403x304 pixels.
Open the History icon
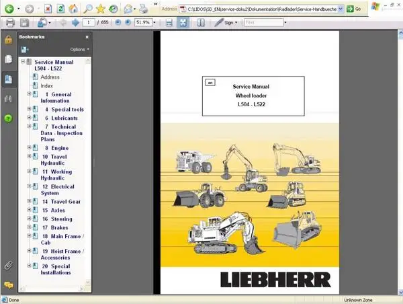[113, 9]
